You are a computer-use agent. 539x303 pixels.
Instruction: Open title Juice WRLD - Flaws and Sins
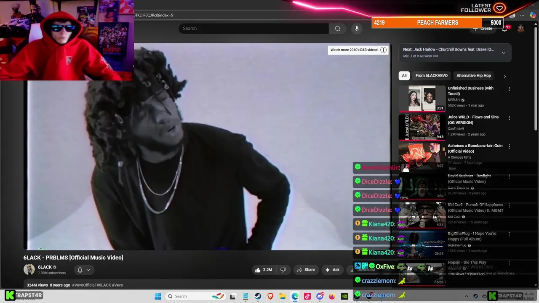473,120
